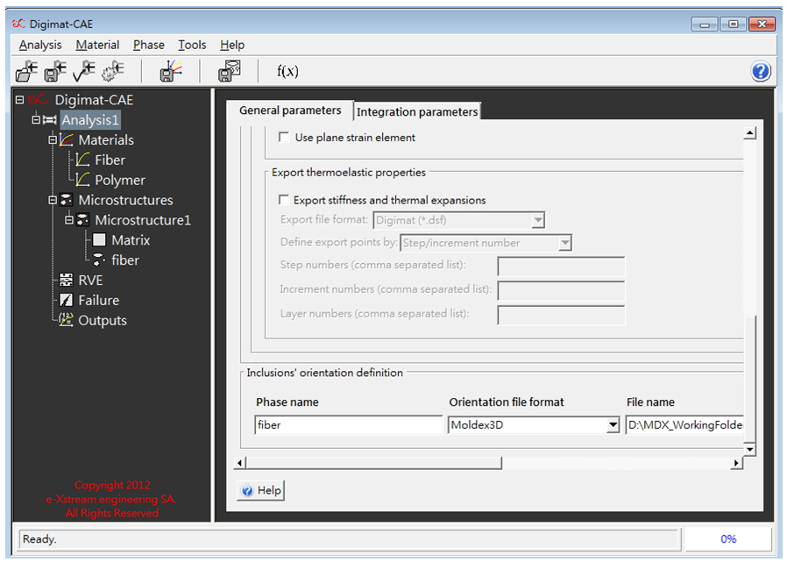Image resolution: width=787 pixels, height=562 pixels.
Task: Collapse the Digimat-CAE root tree node
Action: click(19, 99)
